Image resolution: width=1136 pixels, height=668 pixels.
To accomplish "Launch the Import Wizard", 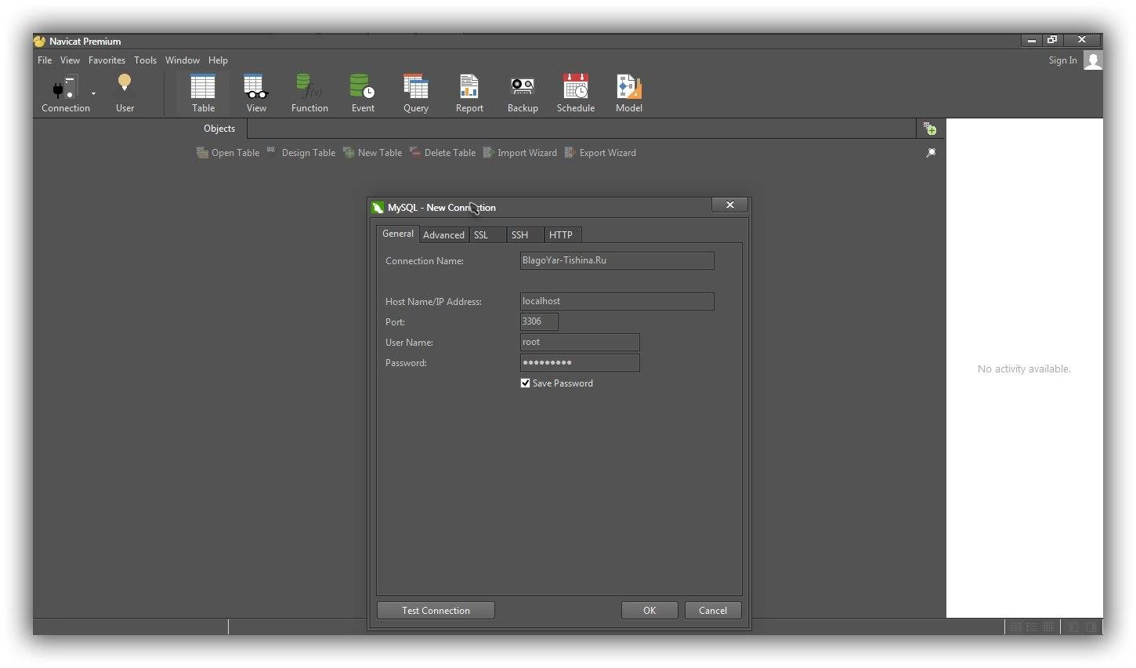I will click(x=519, y=153).
